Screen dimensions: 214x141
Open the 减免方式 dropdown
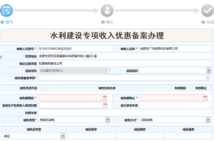[x=208, y=120]
